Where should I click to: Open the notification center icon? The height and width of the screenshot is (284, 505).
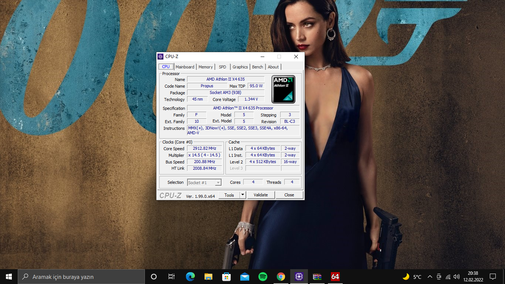tap(492, 277)
